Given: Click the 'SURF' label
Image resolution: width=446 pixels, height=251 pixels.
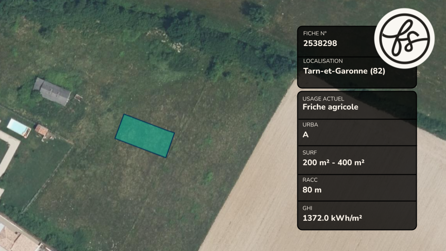Looking at the screenshot, I should pyautogui.click(x=309, y=152).
